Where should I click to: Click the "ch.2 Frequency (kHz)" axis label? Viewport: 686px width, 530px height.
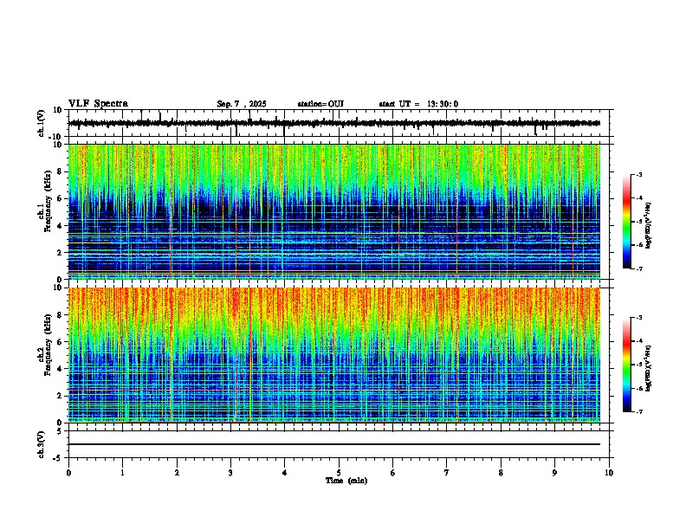point(44,345)
